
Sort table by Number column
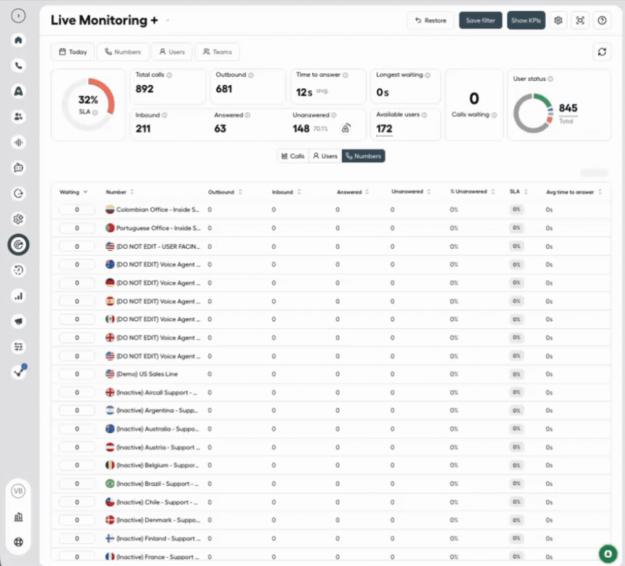point(120,192)
